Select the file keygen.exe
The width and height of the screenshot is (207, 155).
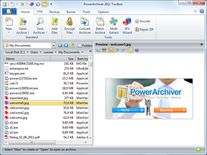coord(46,73)
